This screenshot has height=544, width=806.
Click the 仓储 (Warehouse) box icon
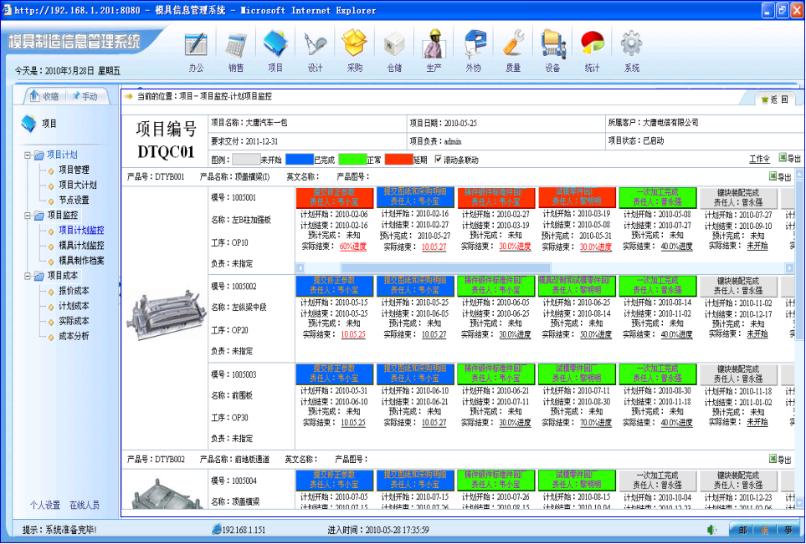[393, 43]
